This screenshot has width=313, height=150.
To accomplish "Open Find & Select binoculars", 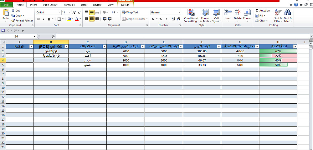I will pos(288,16).
